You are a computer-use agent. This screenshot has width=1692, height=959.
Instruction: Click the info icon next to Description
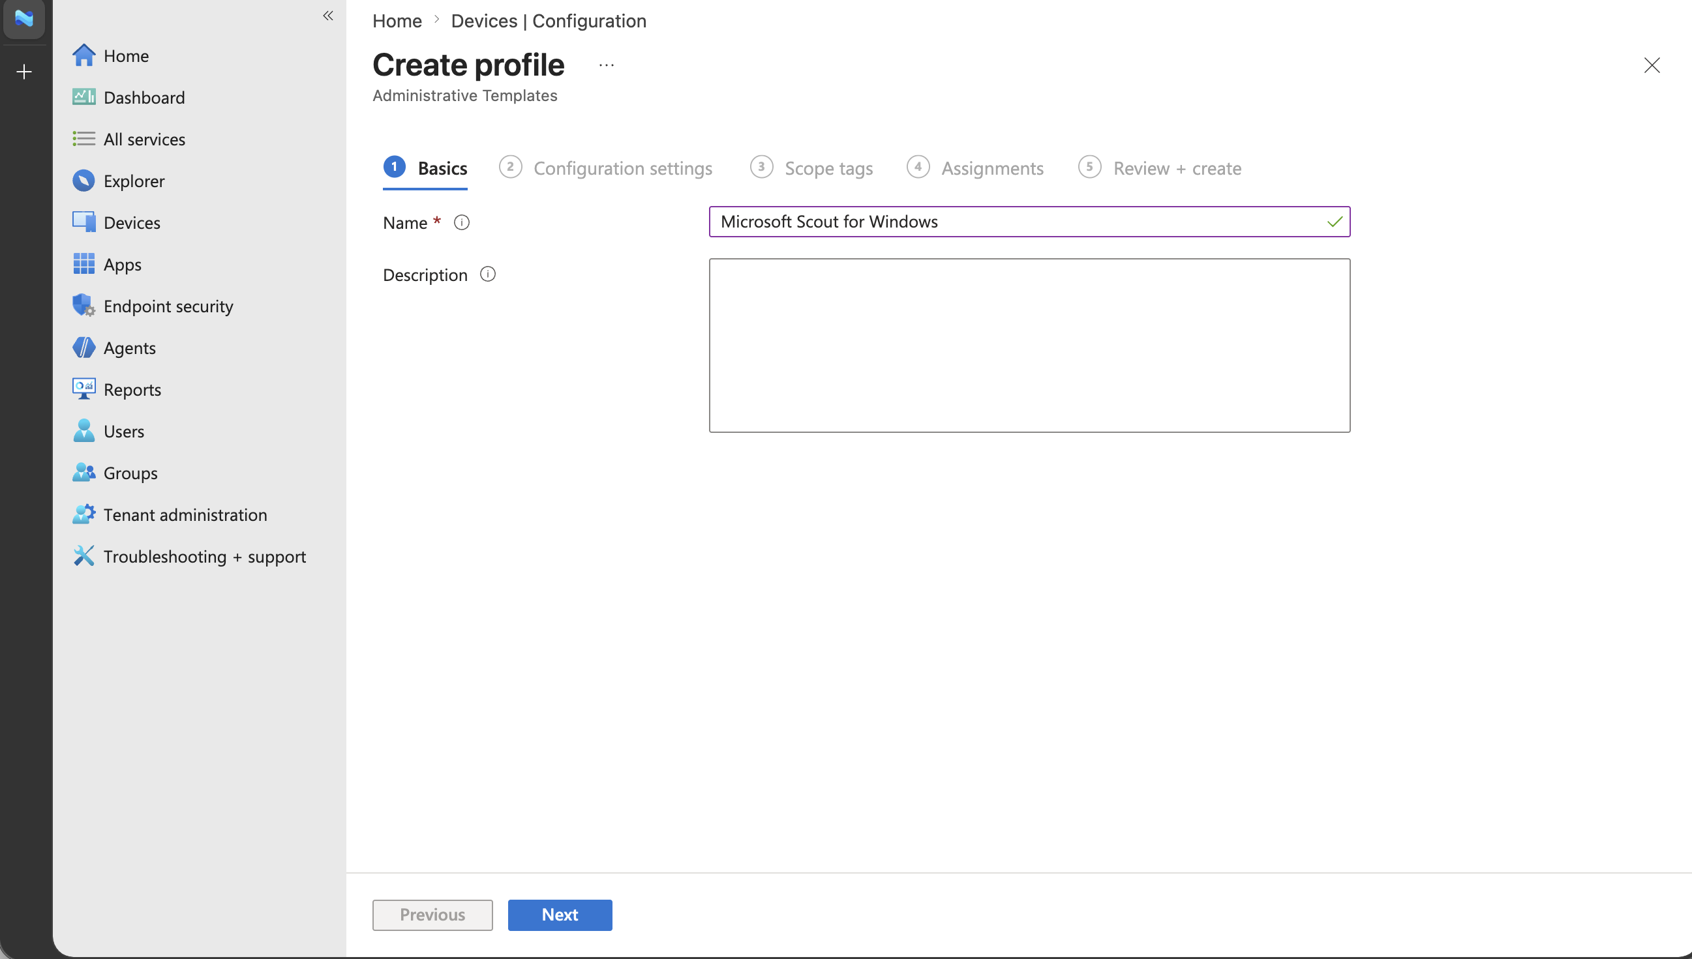(x=487, y=274)
